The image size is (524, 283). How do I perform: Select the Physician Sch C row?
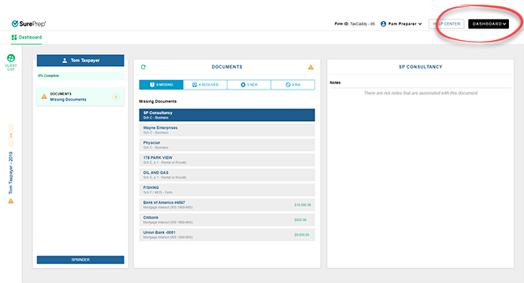(x=227, y=145)
